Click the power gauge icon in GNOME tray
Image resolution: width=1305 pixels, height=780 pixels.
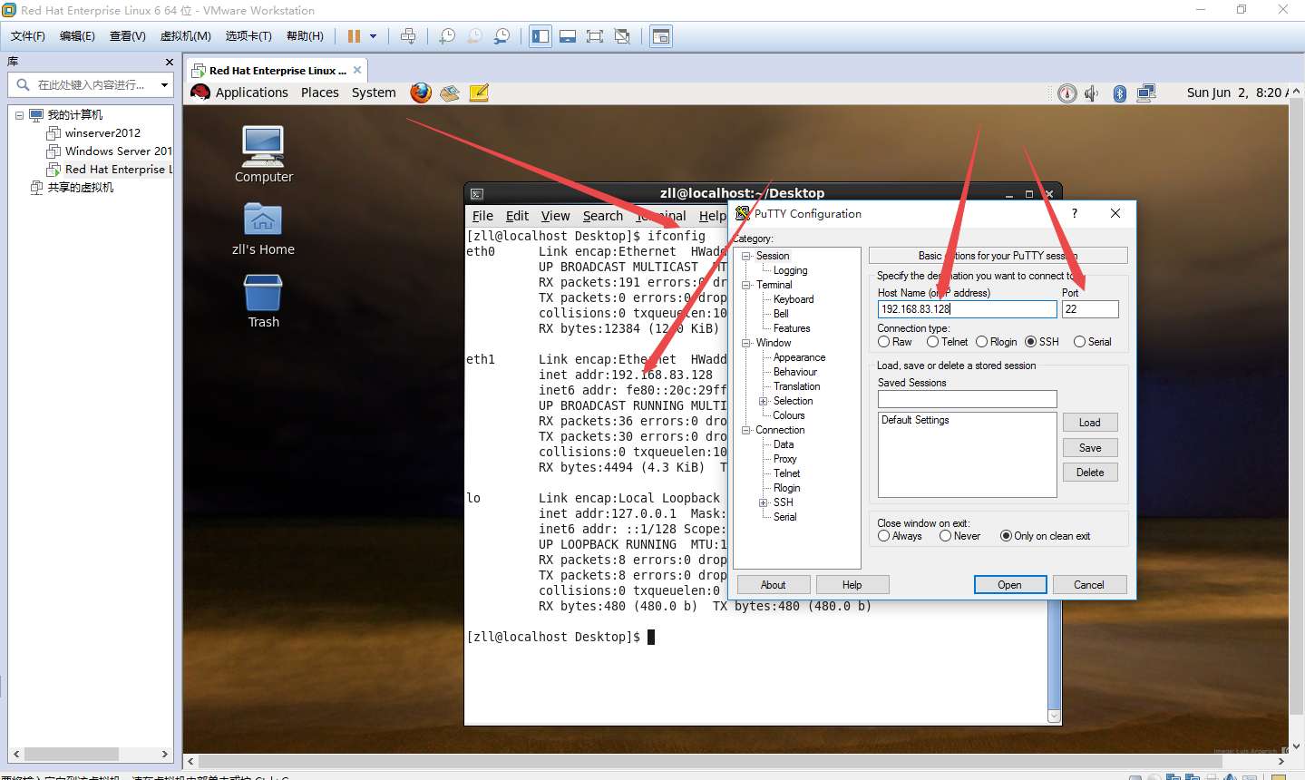click(x=1067, y=93)
